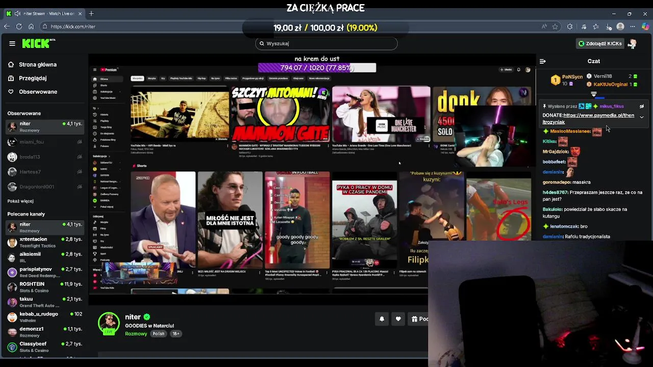Open recommended channel demonzz1
Screen dimensions: 653x367
pyautogui.click(x=44, y=332)
